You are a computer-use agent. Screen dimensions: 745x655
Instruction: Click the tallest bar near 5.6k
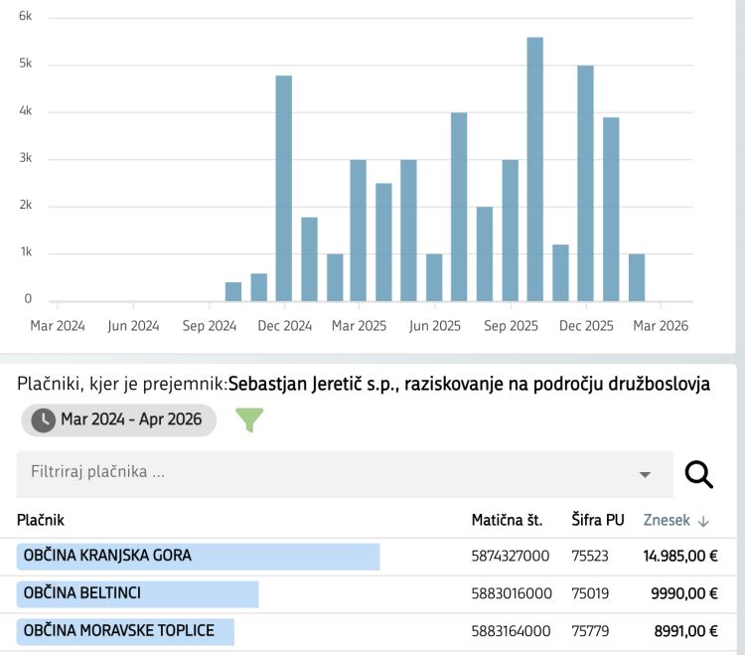(534, 169)
